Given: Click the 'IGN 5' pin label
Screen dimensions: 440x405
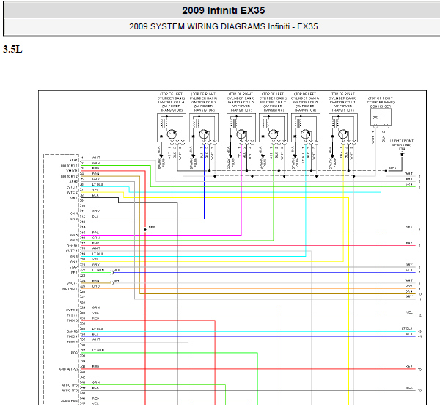Looking at the screenshot, I should 73,236.
